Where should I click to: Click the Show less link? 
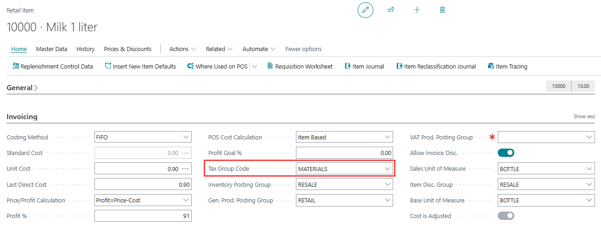(584, 117)
